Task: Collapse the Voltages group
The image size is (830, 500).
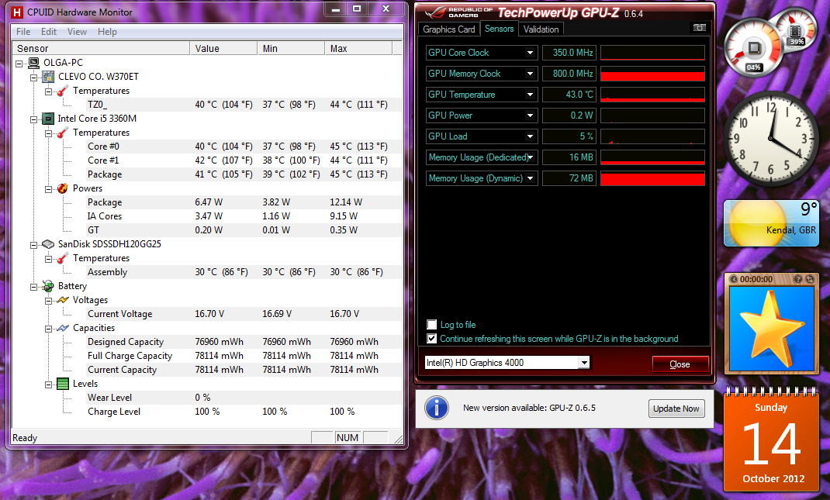Action: coord(49,301)
